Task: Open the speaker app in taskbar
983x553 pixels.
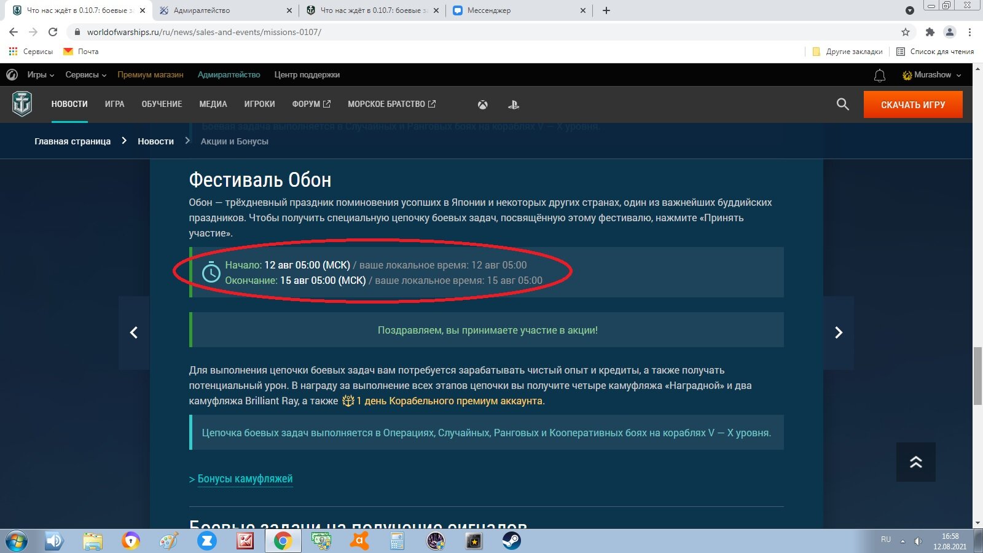Action: (55, 541)
